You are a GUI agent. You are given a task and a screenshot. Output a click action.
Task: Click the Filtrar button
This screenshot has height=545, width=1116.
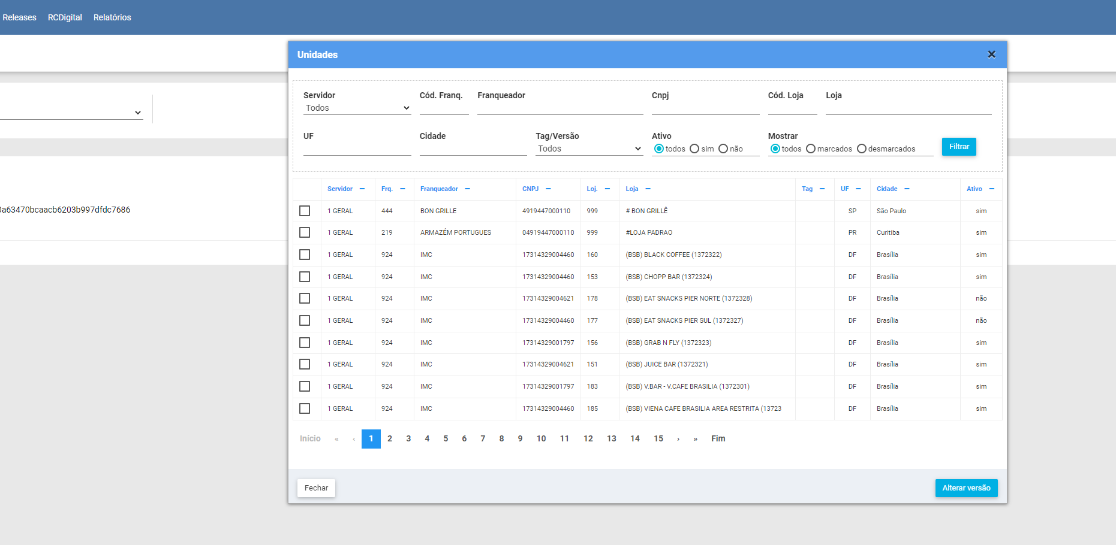959,147
